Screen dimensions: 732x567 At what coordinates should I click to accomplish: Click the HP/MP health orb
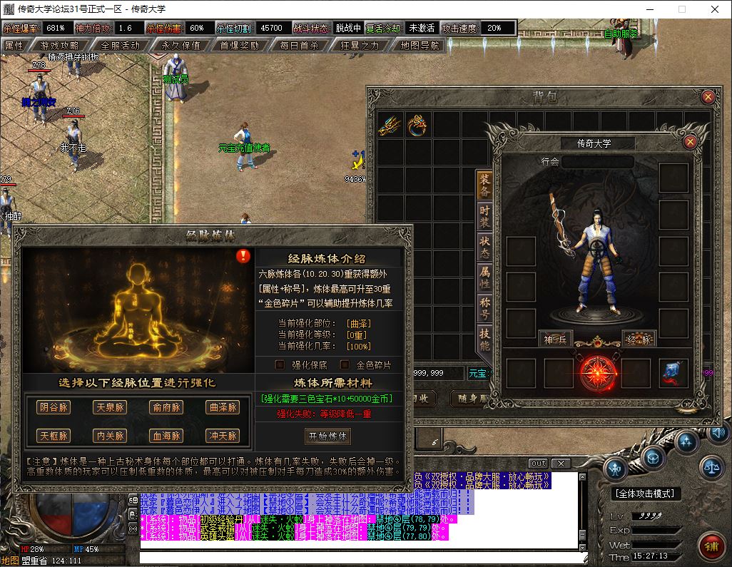tap(72, 516)
